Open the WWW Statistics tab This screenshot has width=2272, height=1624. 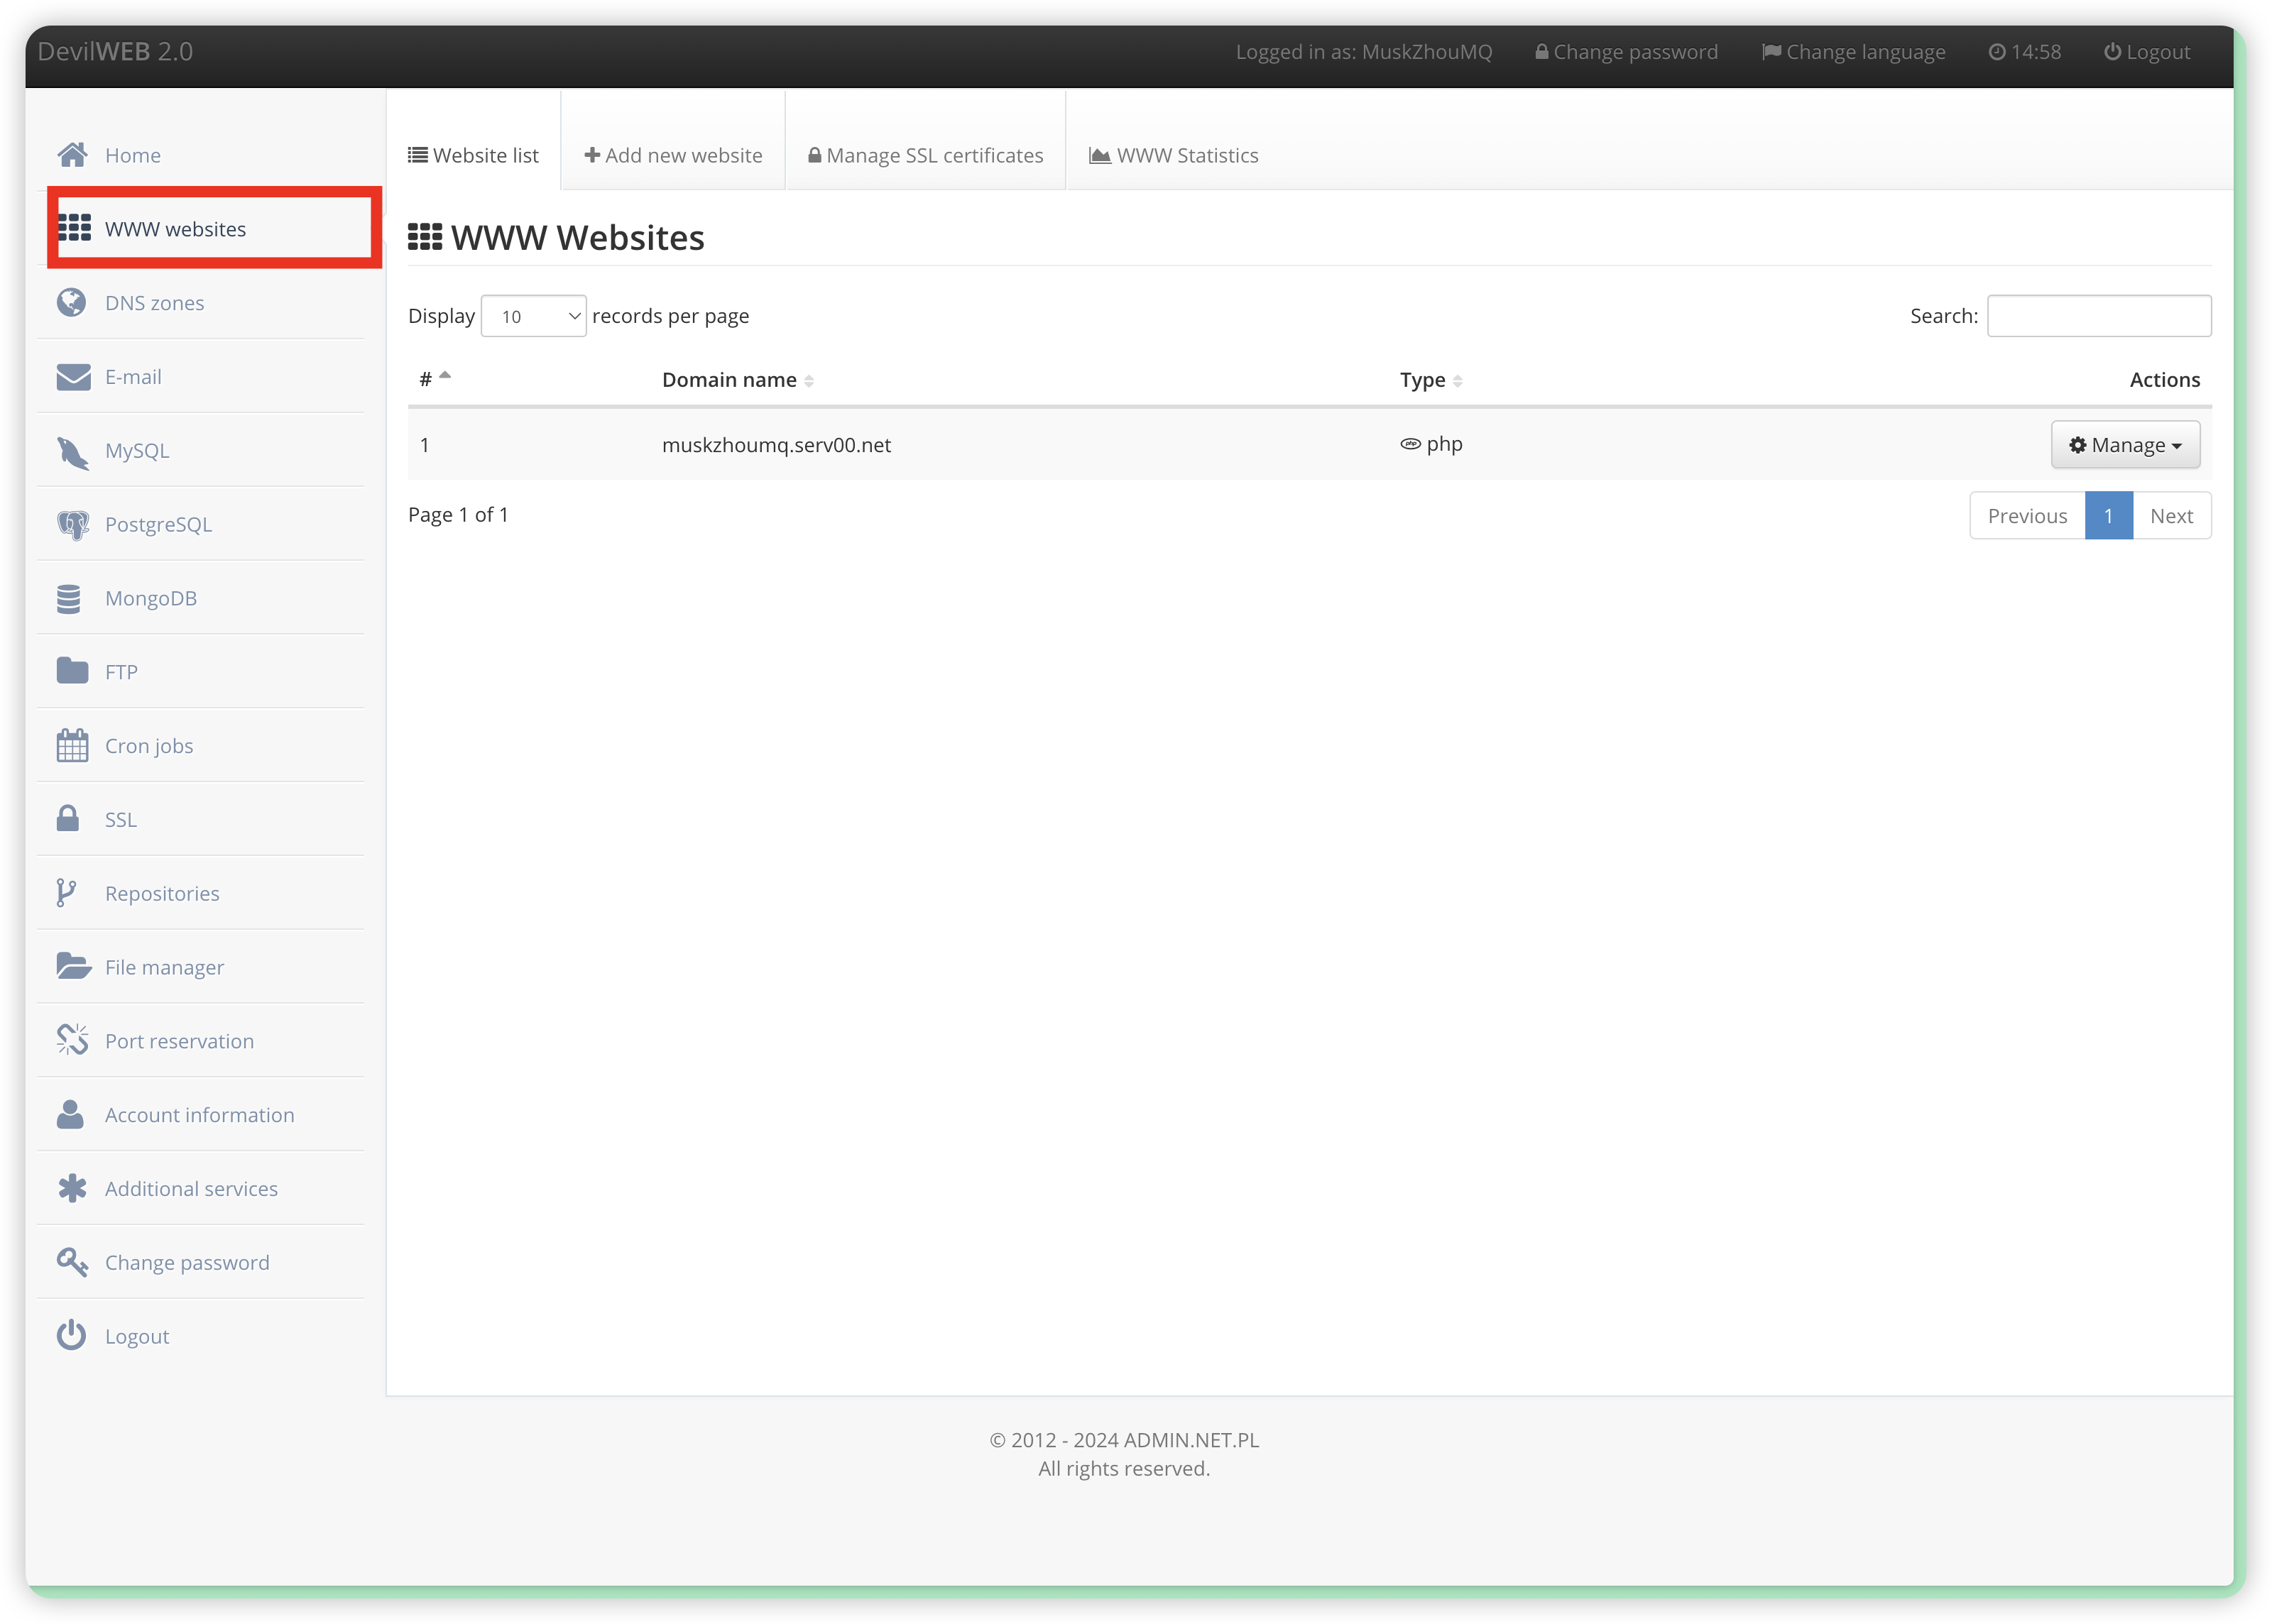[1173, 156]
